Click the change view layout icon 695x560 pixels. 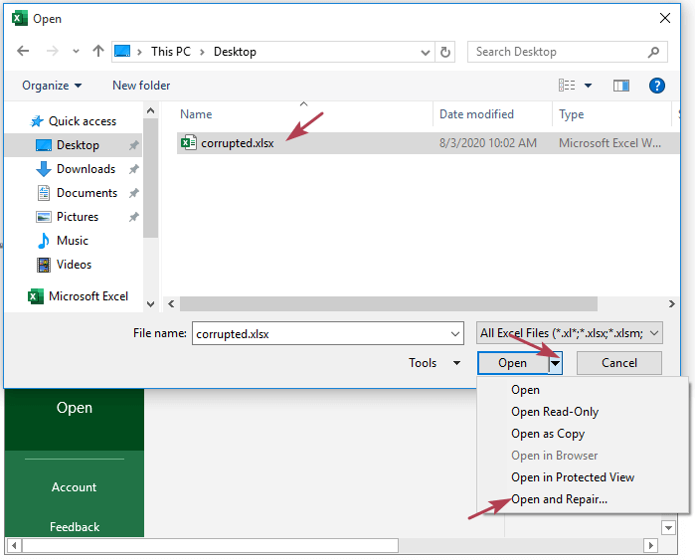567,86
